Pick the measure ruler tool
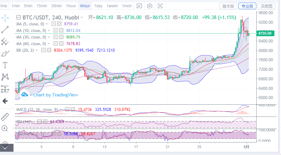This screenshot has height=155, width=281. pos(5,116)
